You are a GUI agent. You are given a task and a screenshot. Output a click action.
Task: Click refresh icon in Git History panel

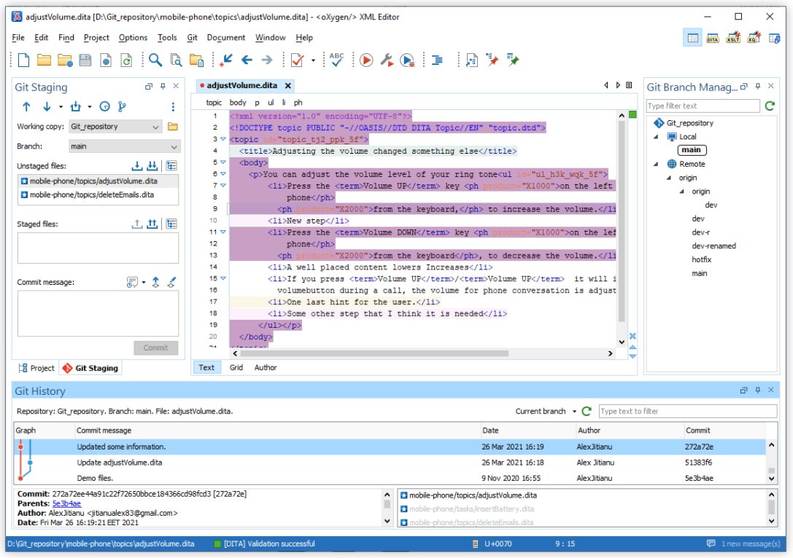[587, 411]
